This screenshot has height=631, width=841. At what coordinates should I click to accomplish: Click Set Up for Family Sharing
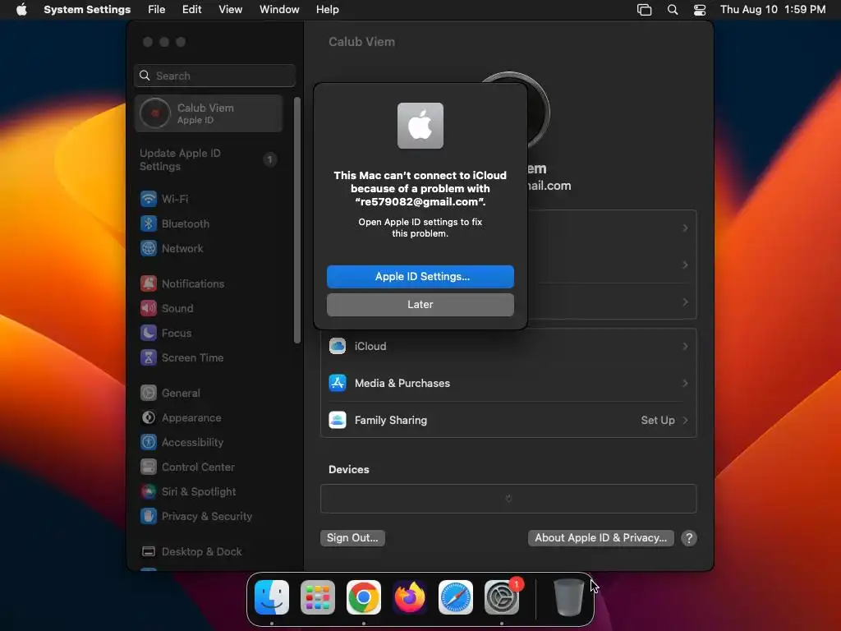point(658,420)
